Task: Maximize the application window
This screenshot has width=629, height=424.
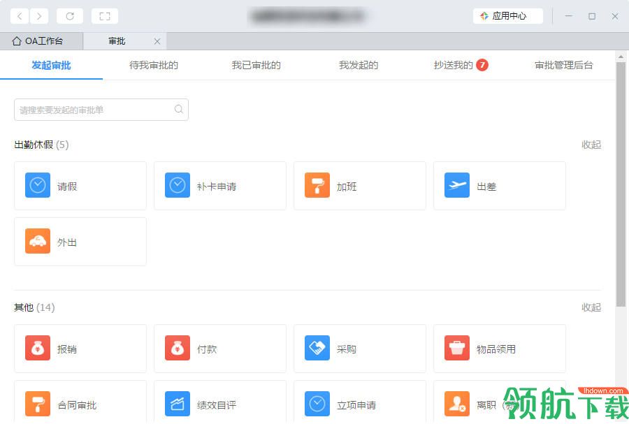Action: tap(592, 16)
